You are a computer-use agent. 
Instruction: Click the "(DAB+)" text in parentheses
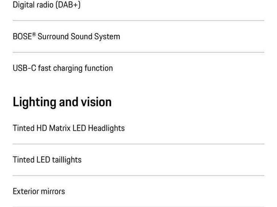coord(68,5)
